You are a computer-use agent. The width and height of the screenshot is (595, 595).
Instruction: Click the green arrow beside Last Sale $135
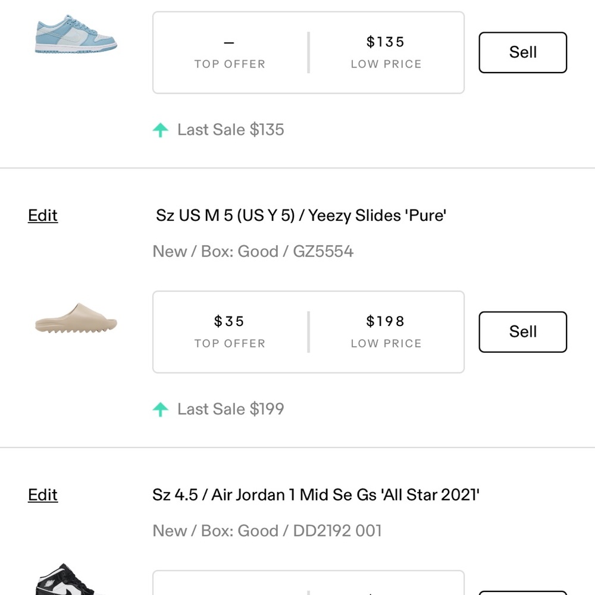(x=161, y=130)
